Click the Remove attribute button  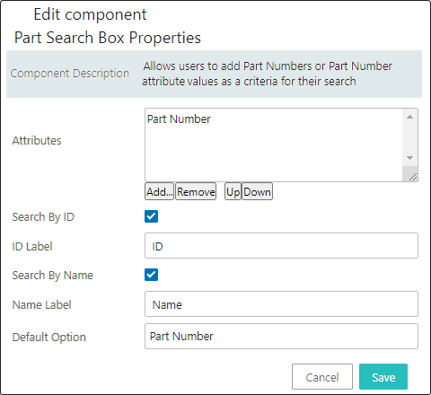click(196, 191)
